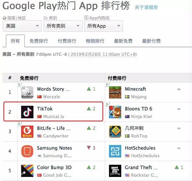Open the Musical.ly publisher link
Viewport: 192px width, 181px height.
click(53, 116)
